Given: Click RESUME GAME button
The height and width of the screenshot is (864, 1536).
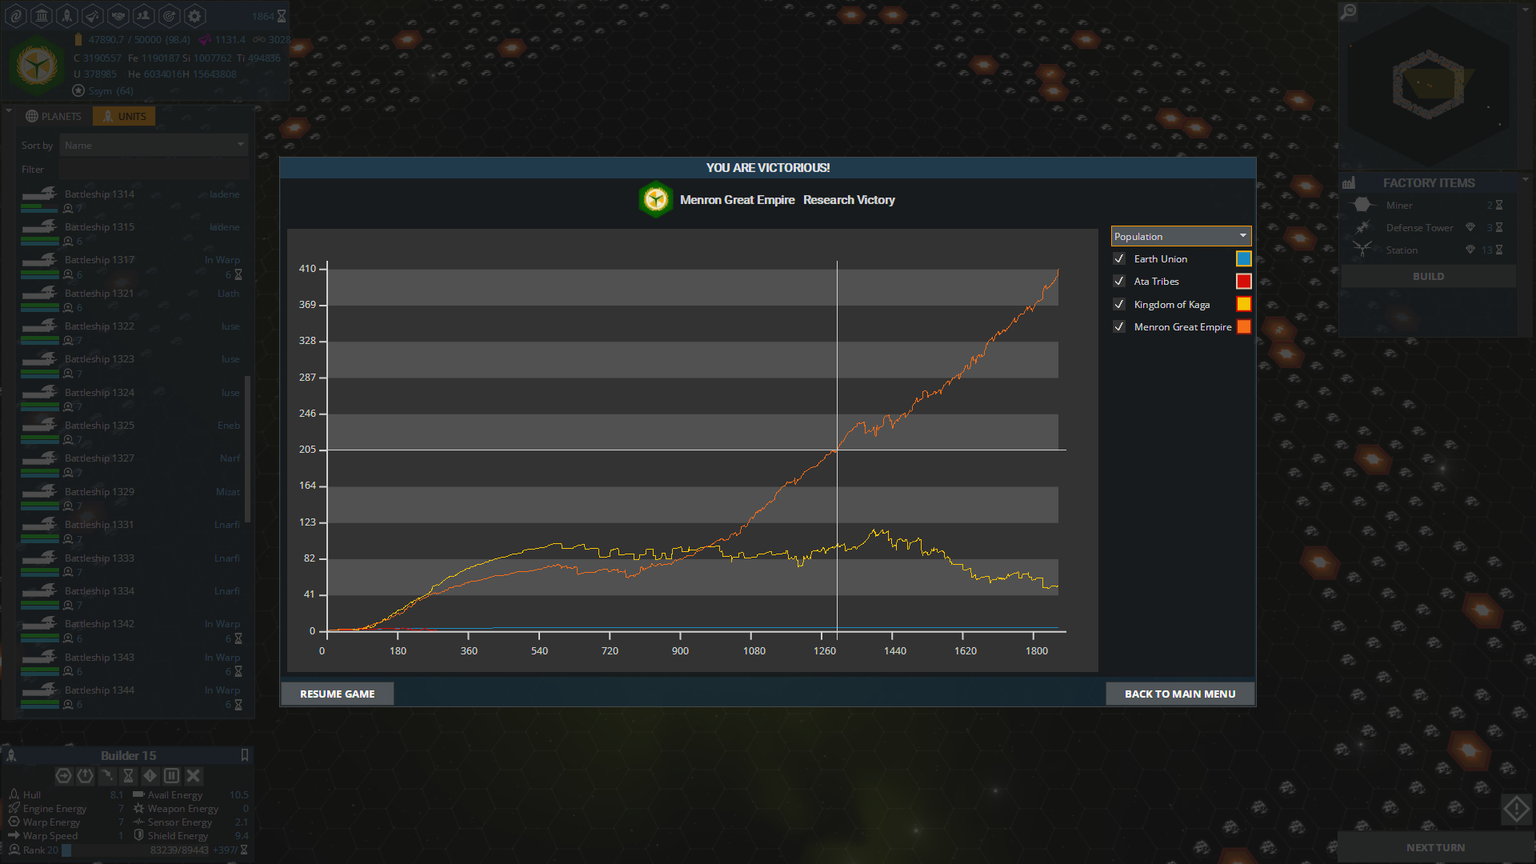Looking at the screenshot, I should point(337,694).
